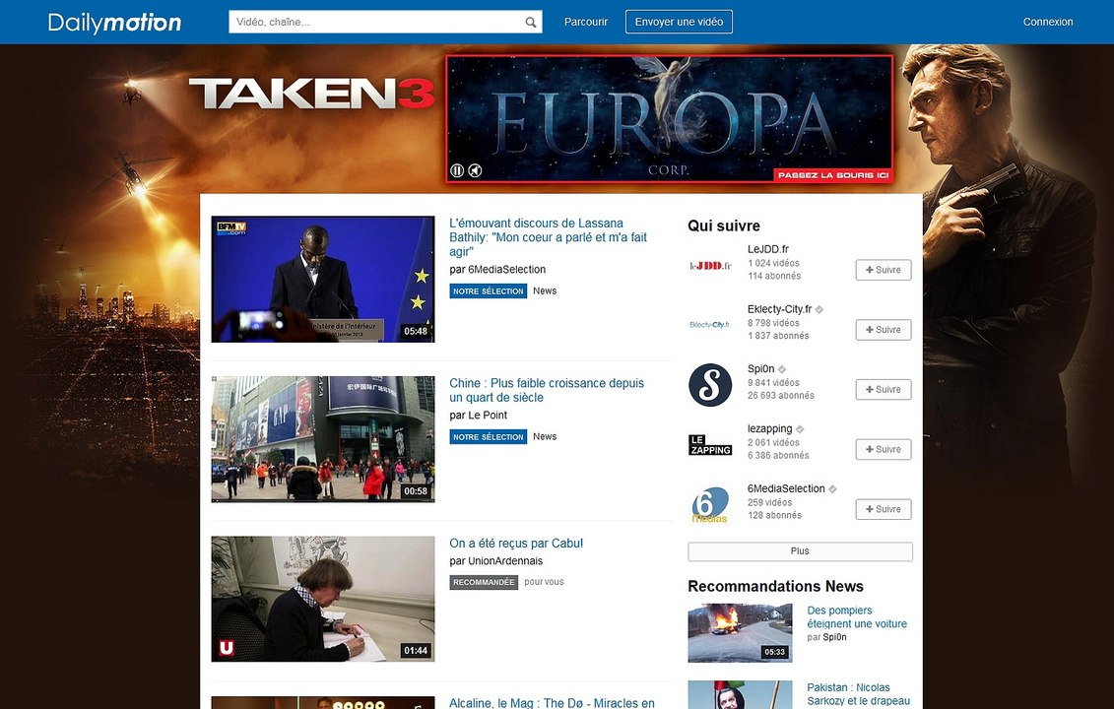Play the pompiers voiture thumbnail
This screenshot has width=1114, height=709.
click(740, 633)
